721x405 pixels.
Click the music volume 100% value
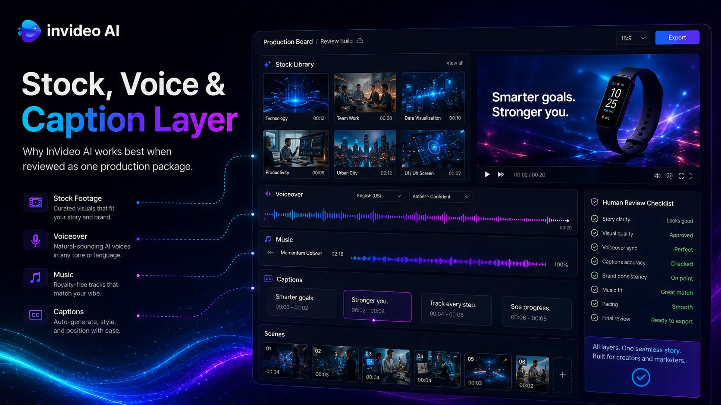point(561,265)
